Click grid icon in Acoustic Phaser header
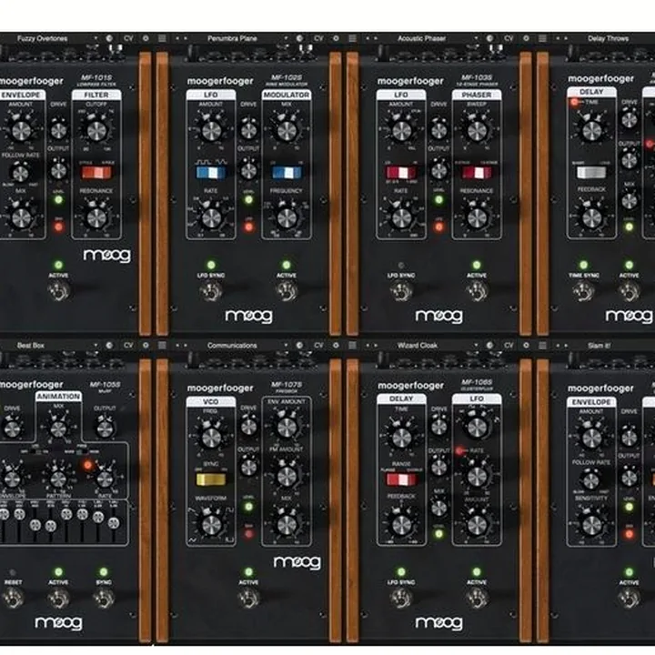This screenshot has height=655, width=655. 542,38
